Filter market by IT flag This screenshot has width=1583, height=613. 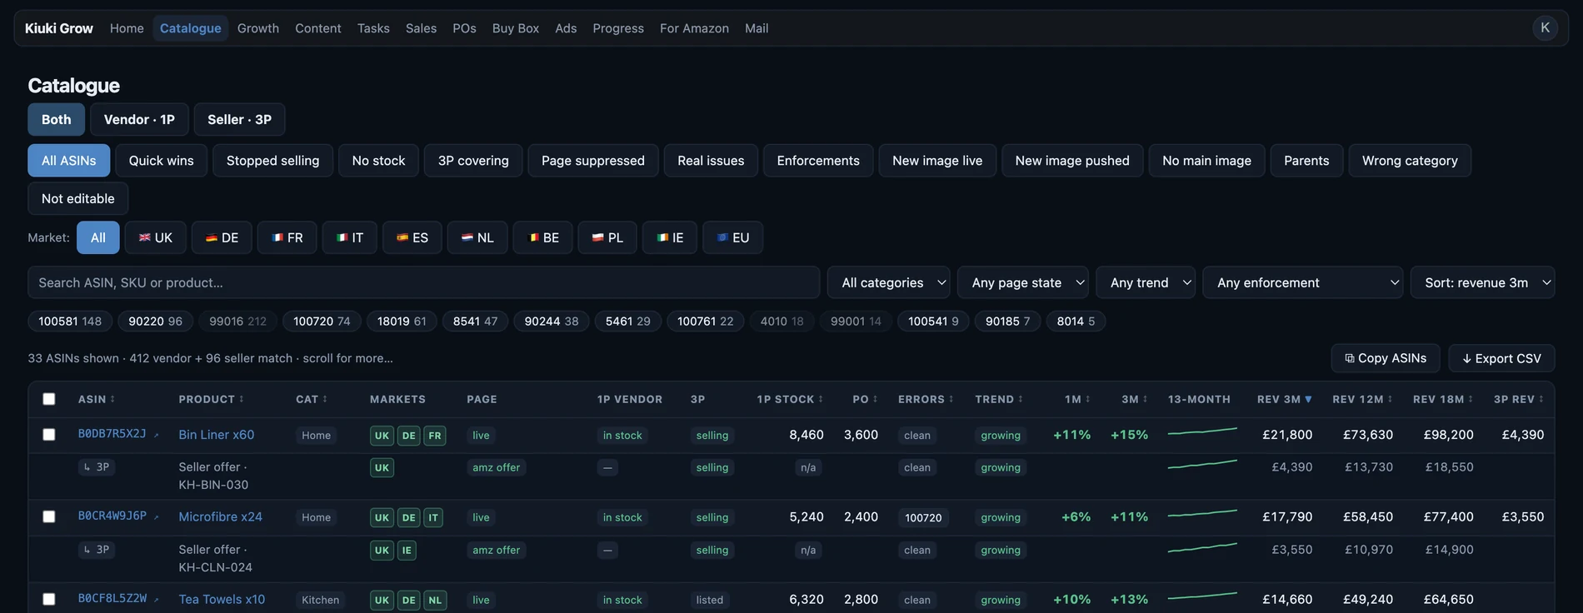point(349,237)
